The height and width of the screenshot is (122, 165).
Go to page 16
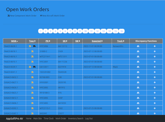(121, 31)
